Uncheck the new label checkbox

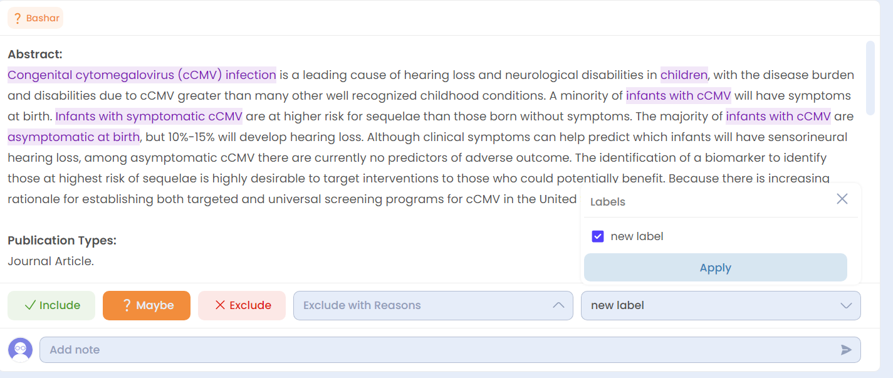coord(598,236)
